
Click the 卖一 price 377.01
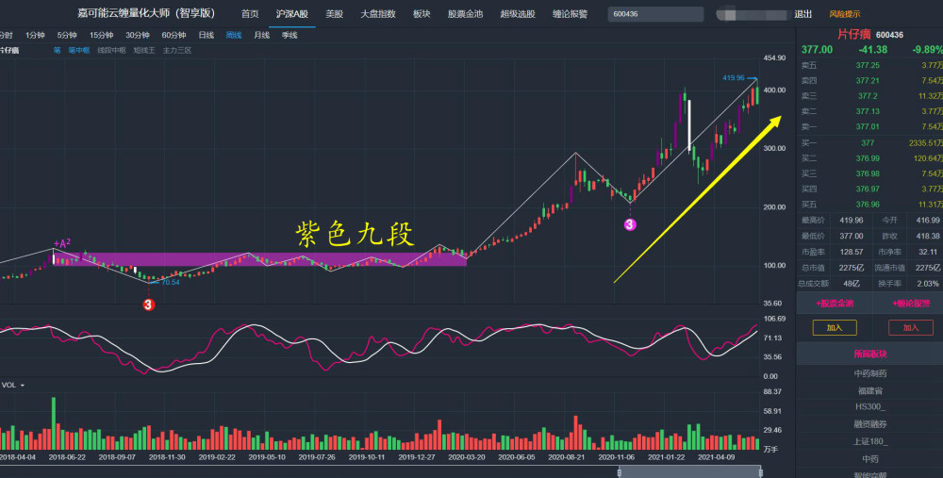[x=868, y=127]
